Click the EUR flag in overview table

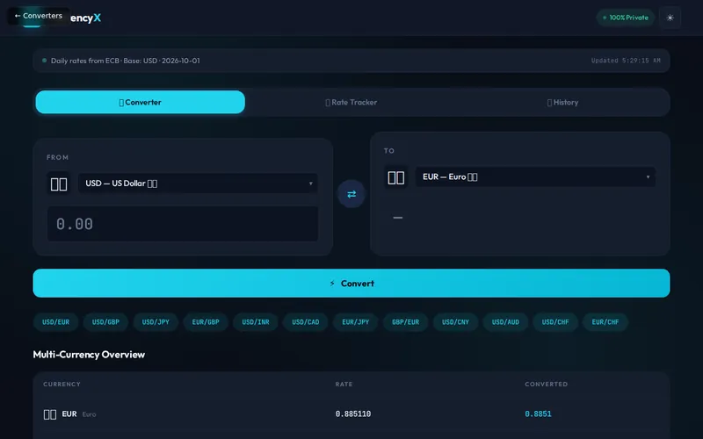(x=50, y=414)
